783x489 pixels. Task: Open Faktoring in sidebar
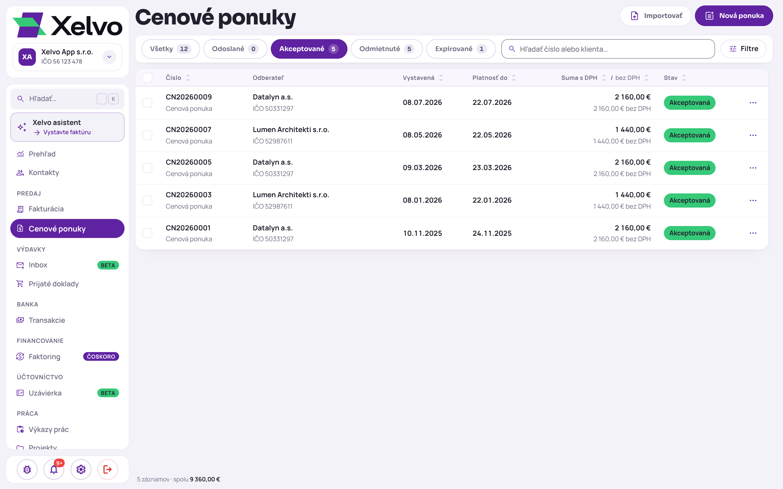pos(67,356)
